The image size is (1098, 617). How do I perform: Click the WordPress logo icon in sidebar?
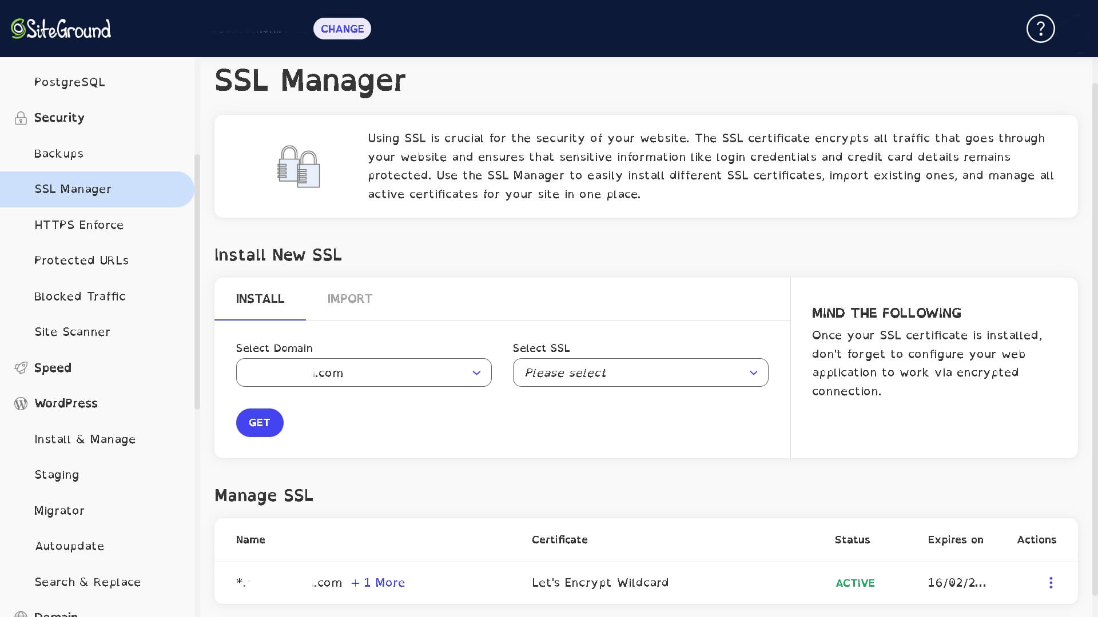point(21,403)
